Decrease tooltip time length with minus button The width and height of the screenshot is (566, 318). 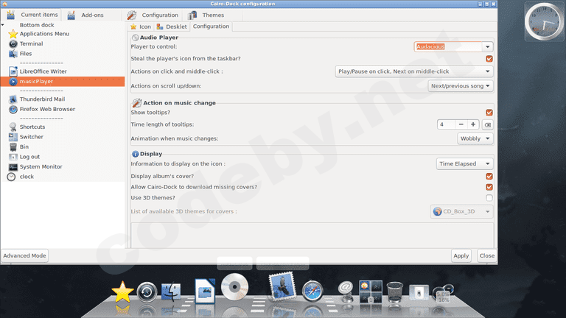tap(461, 124)
